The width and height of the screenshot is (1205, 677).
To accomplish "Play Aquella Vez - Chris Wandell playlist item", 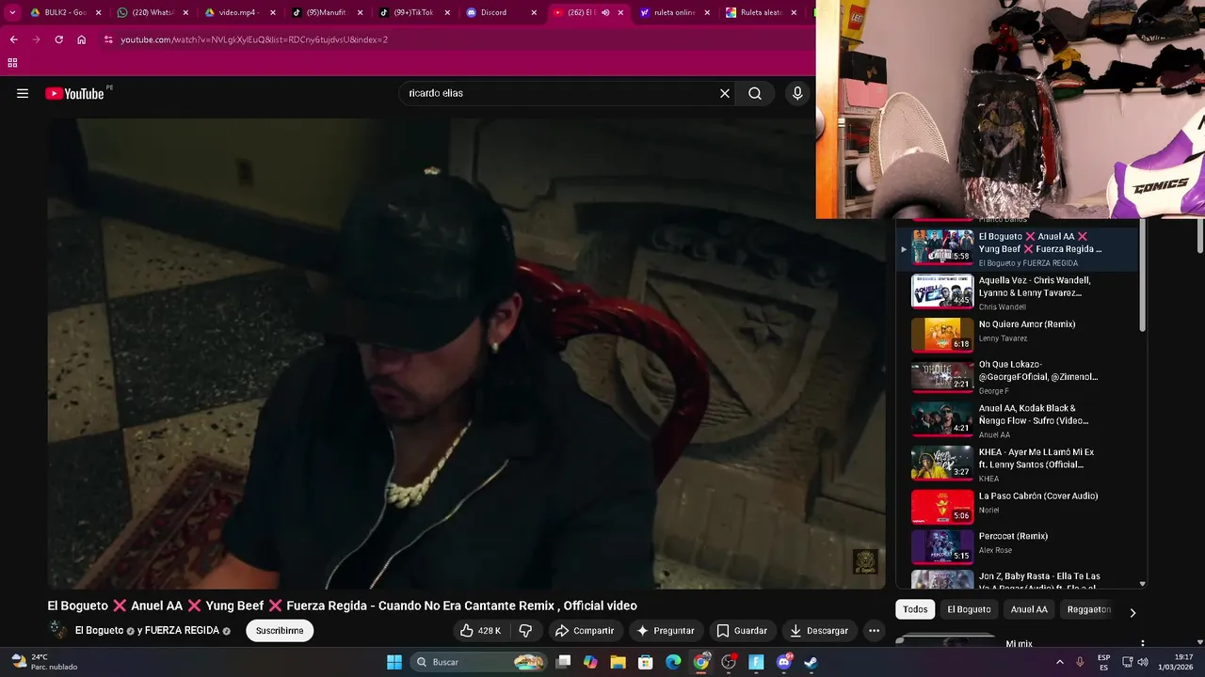I will tap(1017, 292).
